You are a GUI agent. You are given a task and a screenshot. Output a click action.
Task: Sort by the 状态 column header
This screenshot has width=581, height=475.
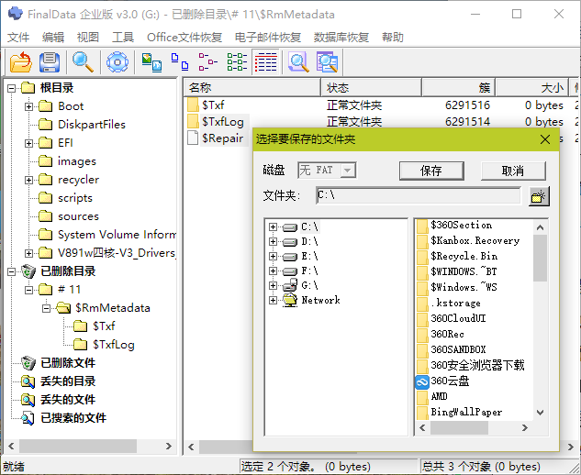pos(372,88)
